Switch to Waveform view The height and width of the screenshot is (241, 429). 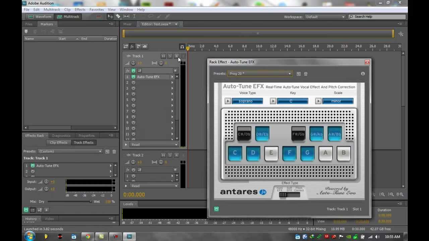[x=40, y=16]
